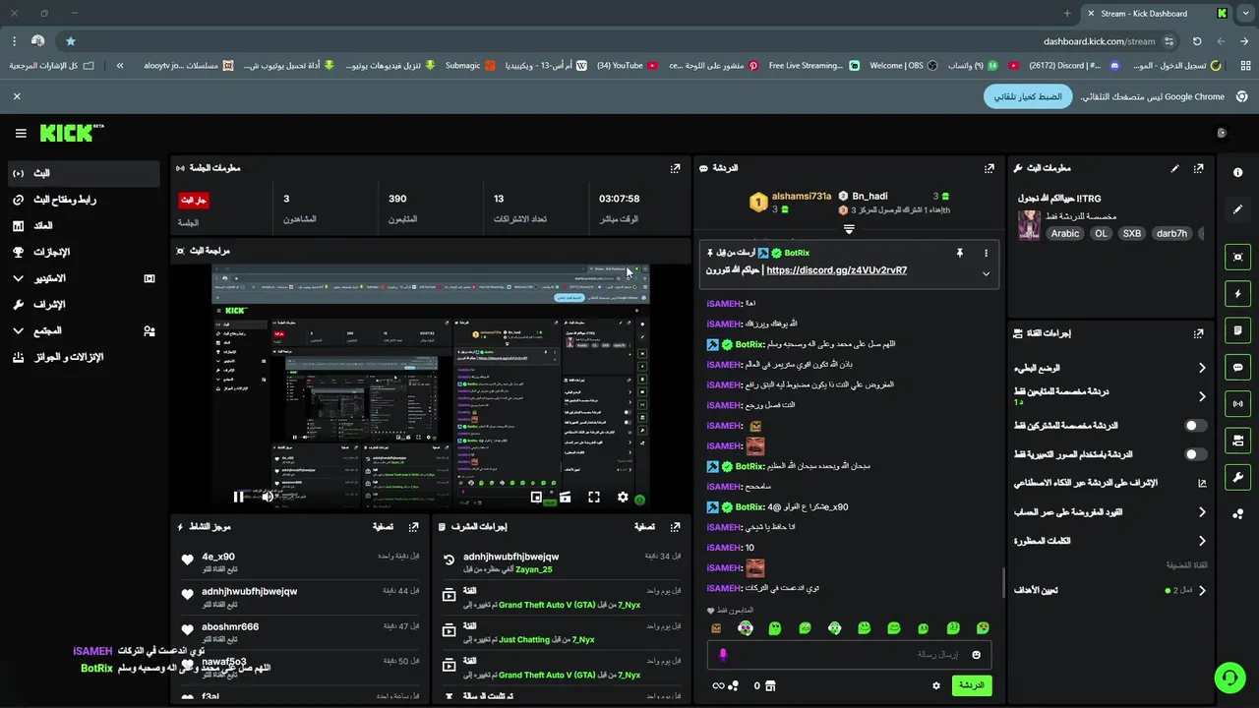Reload the page in Chrome
Image resolution: width=1259 pixels, height=708 pixels.
[1197, 41]
